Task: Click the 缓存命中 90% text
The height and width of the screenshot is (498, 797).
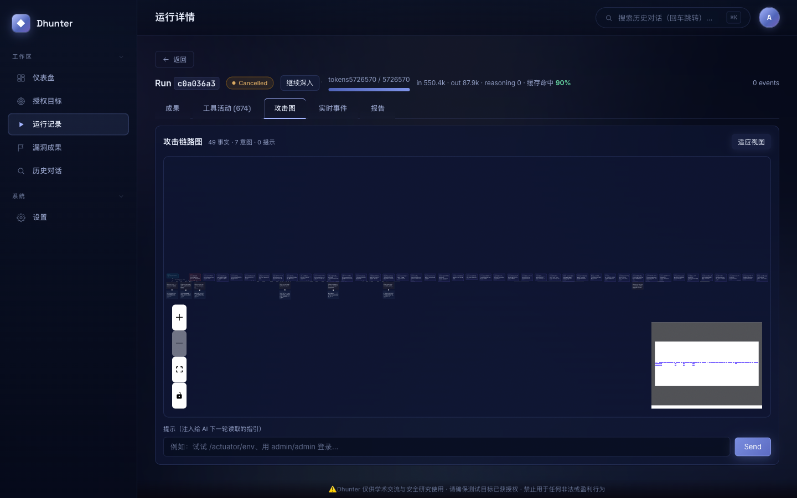Action: pyautogui.click(x=548, y=83)
